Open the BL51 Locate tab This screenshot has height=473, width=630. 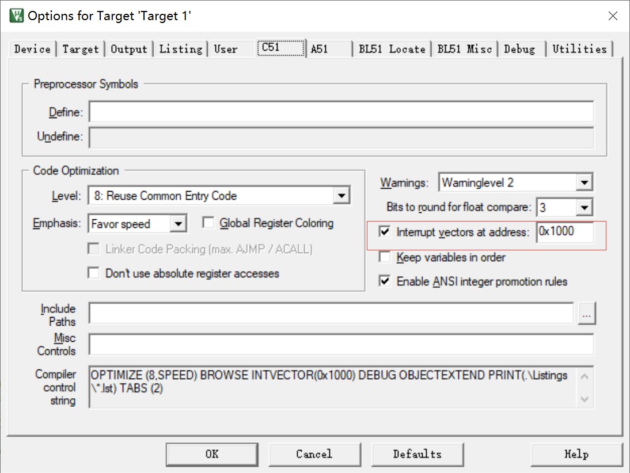392,49
